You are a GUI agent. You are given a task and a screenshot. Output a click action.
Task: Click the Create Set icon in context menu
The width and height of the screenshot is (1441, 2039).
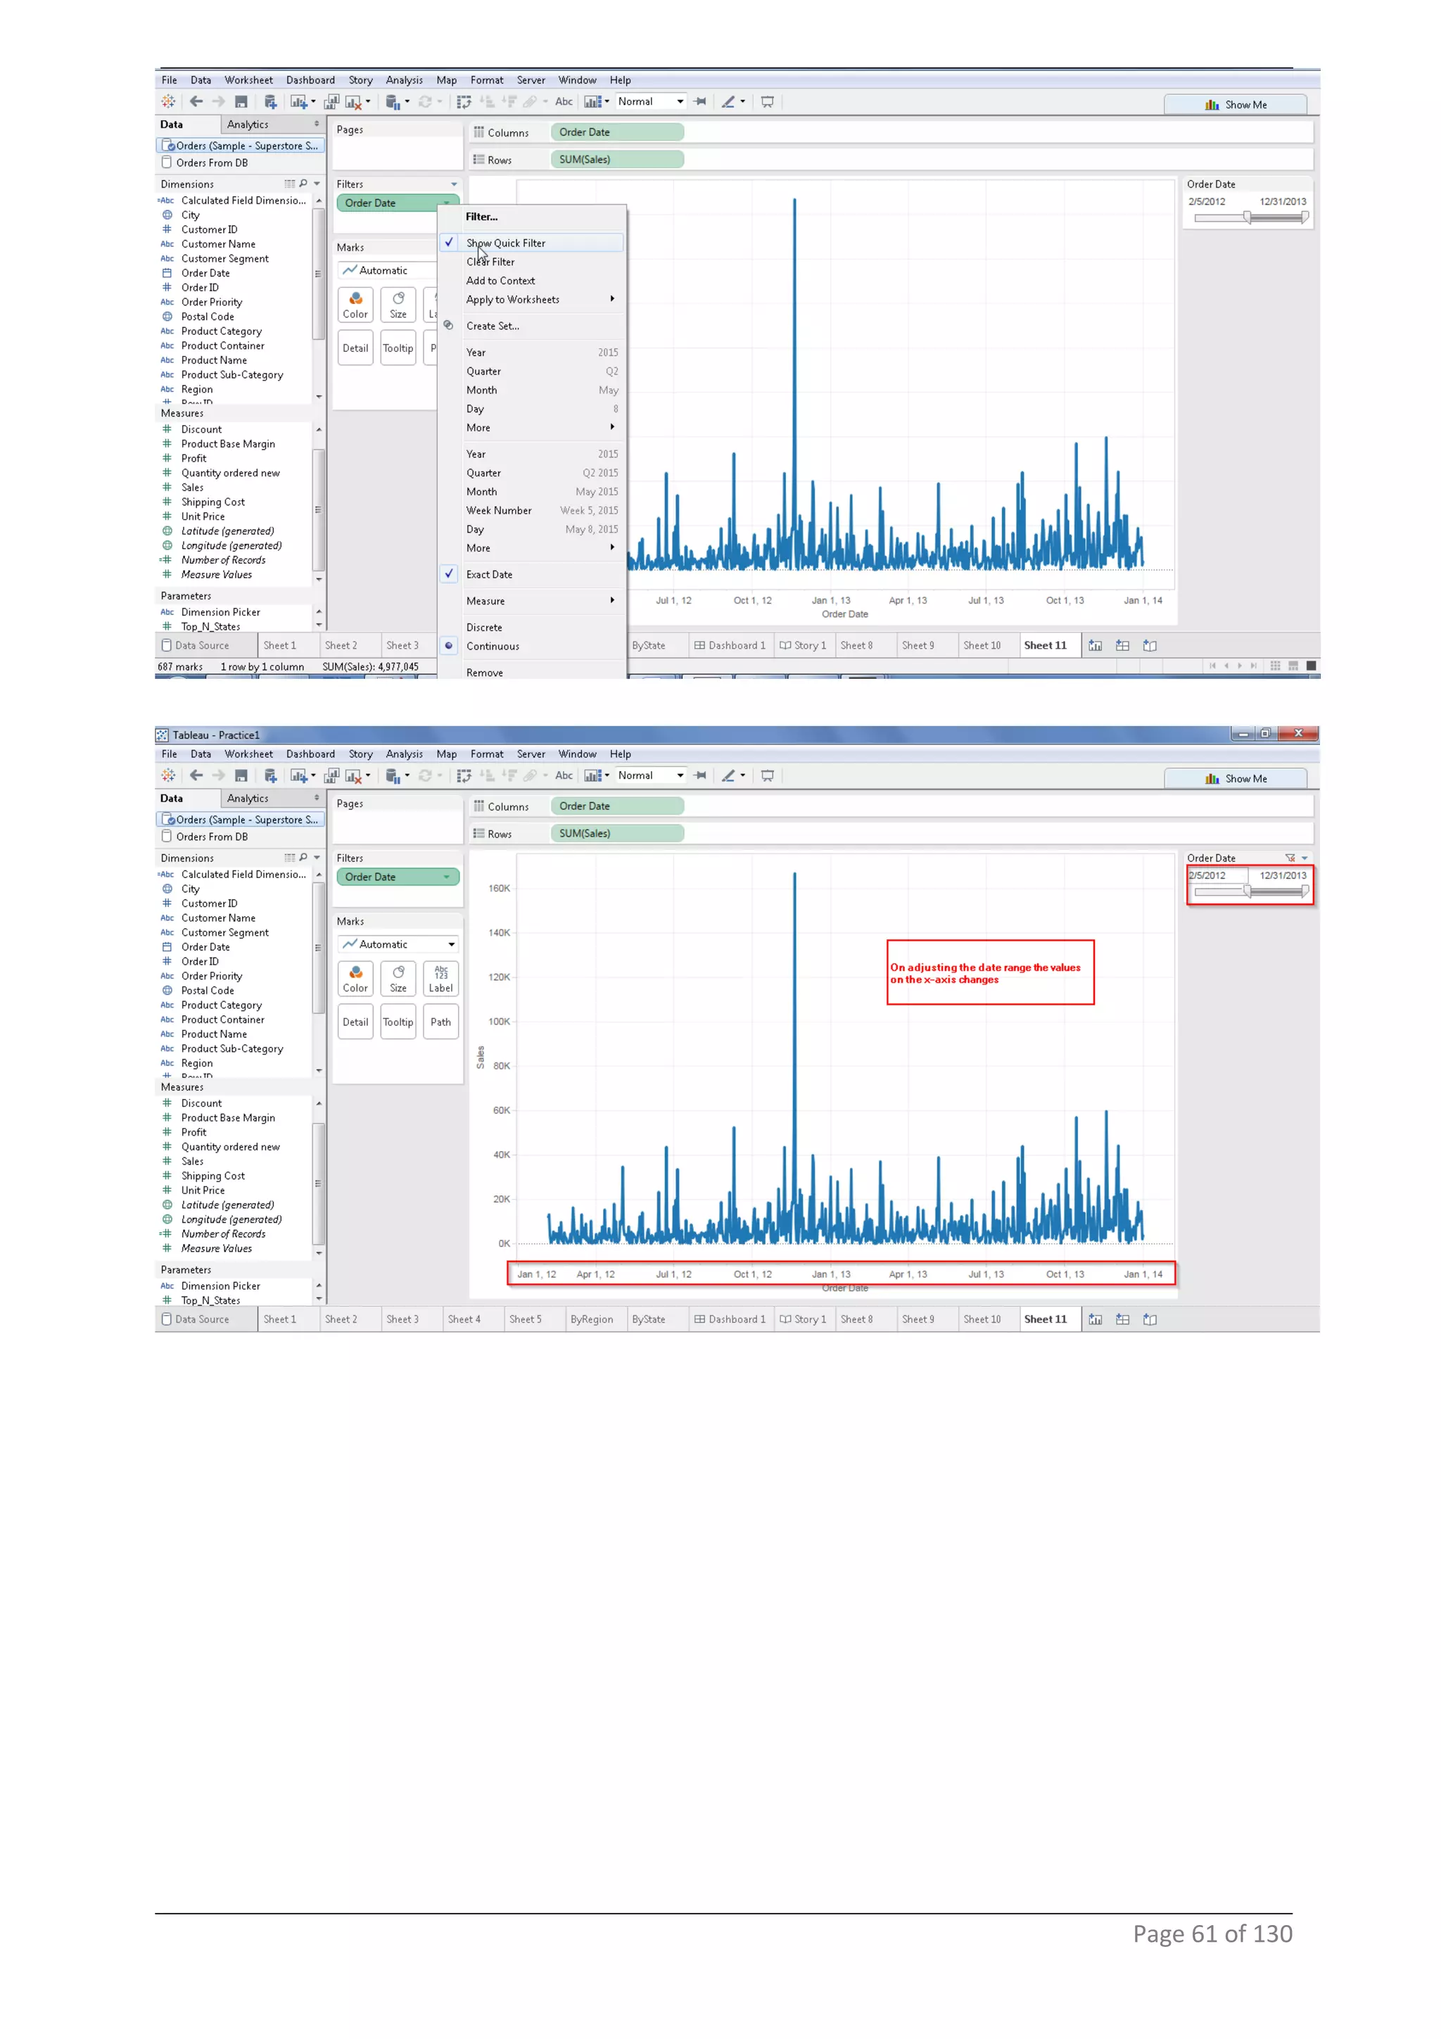click(448, 325)
